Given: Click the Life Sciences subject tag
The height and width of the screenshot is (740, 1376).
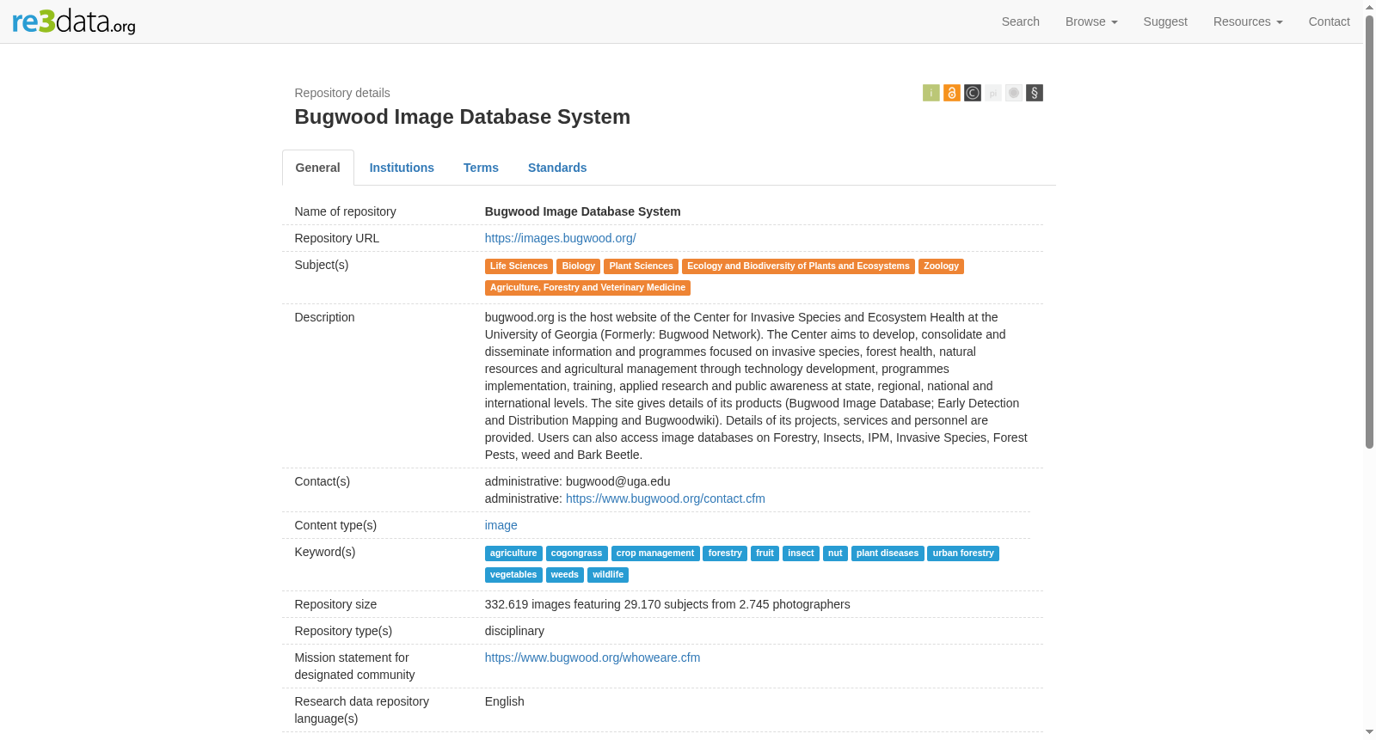Looking at the screenshot, I should point(519,266).
